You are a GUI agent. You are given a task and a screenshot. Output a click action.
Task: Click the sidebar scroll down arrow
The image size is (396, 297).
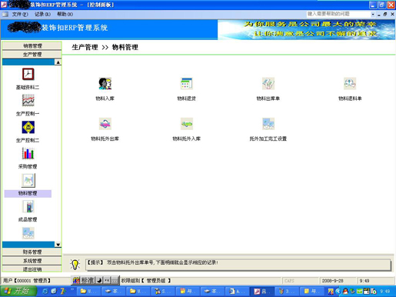(58, 245)
